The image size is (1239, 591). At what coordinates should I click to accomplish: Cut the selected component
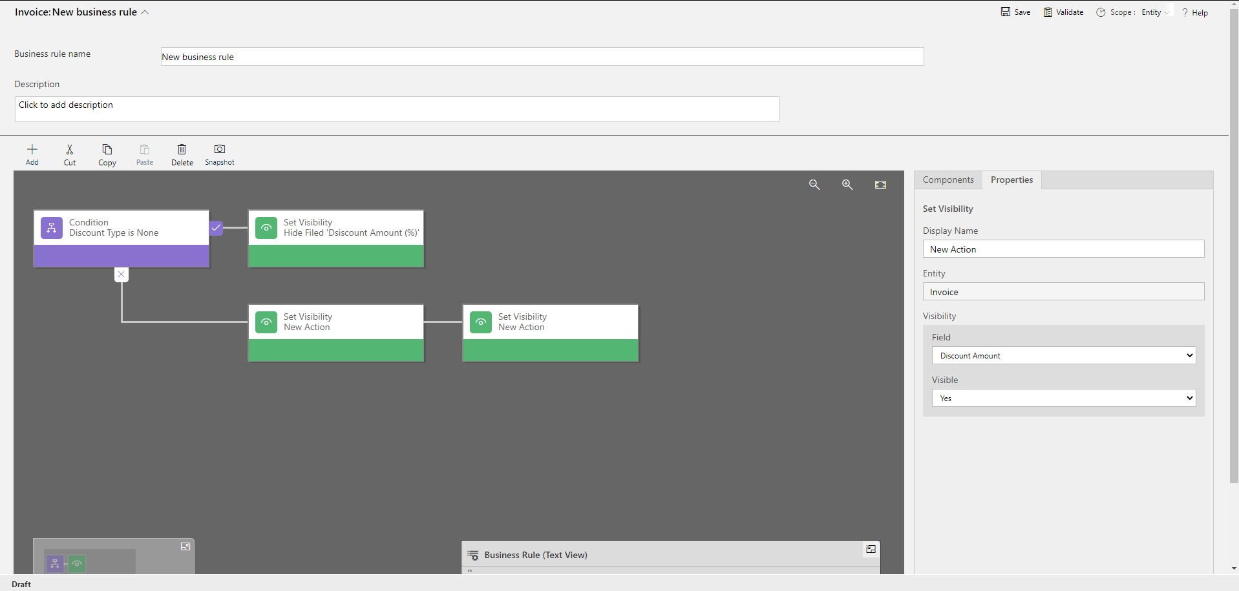[x=69, y=154]
